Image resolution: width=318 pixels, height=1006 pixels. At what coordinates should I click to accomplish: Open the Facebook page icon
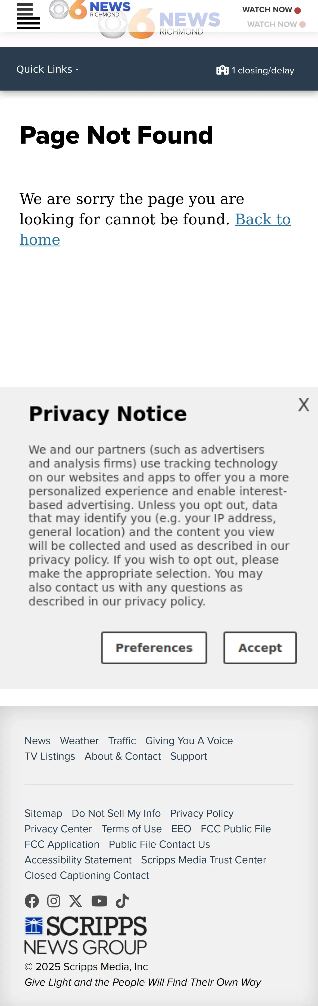tap(32, 901)
